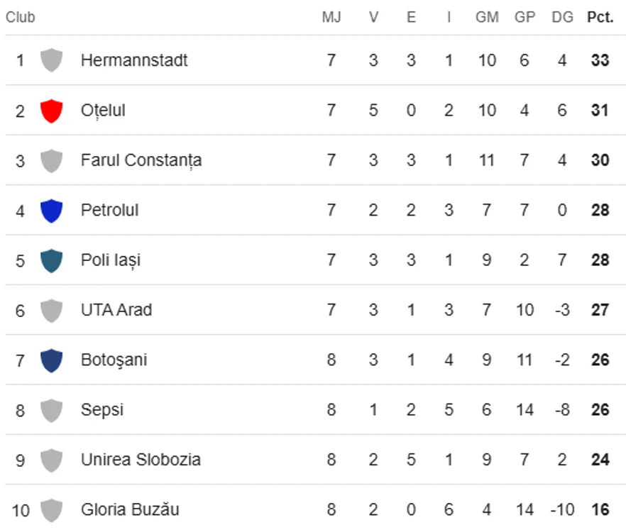Select the Farul Constanța team name

(x=141, y=160)
